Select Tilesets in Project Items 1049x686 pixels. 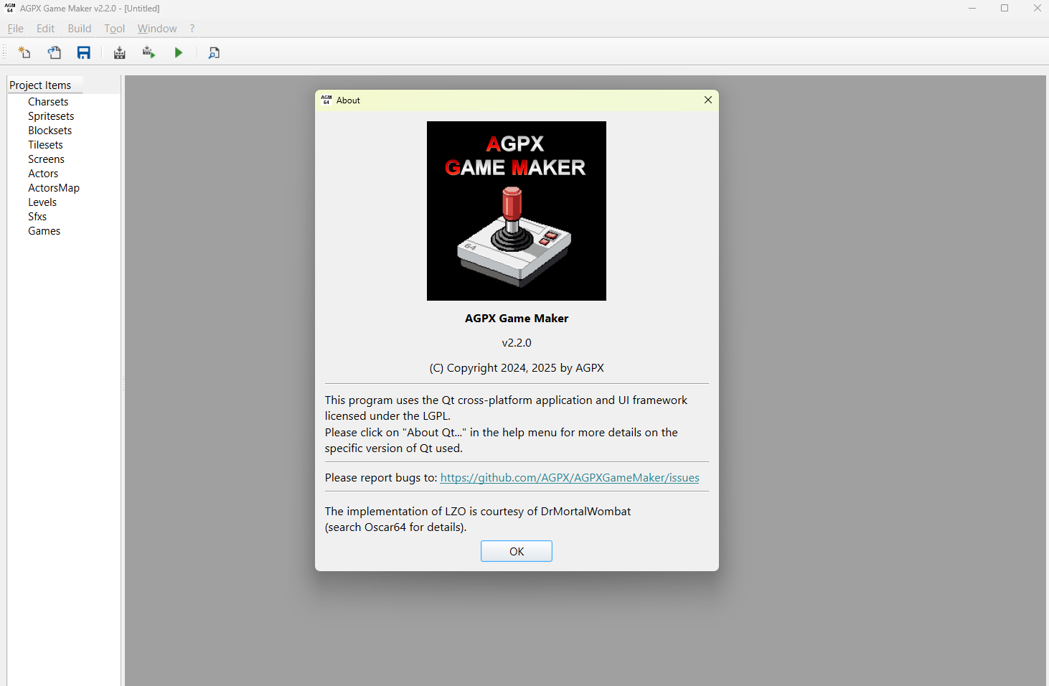(45, 145)
